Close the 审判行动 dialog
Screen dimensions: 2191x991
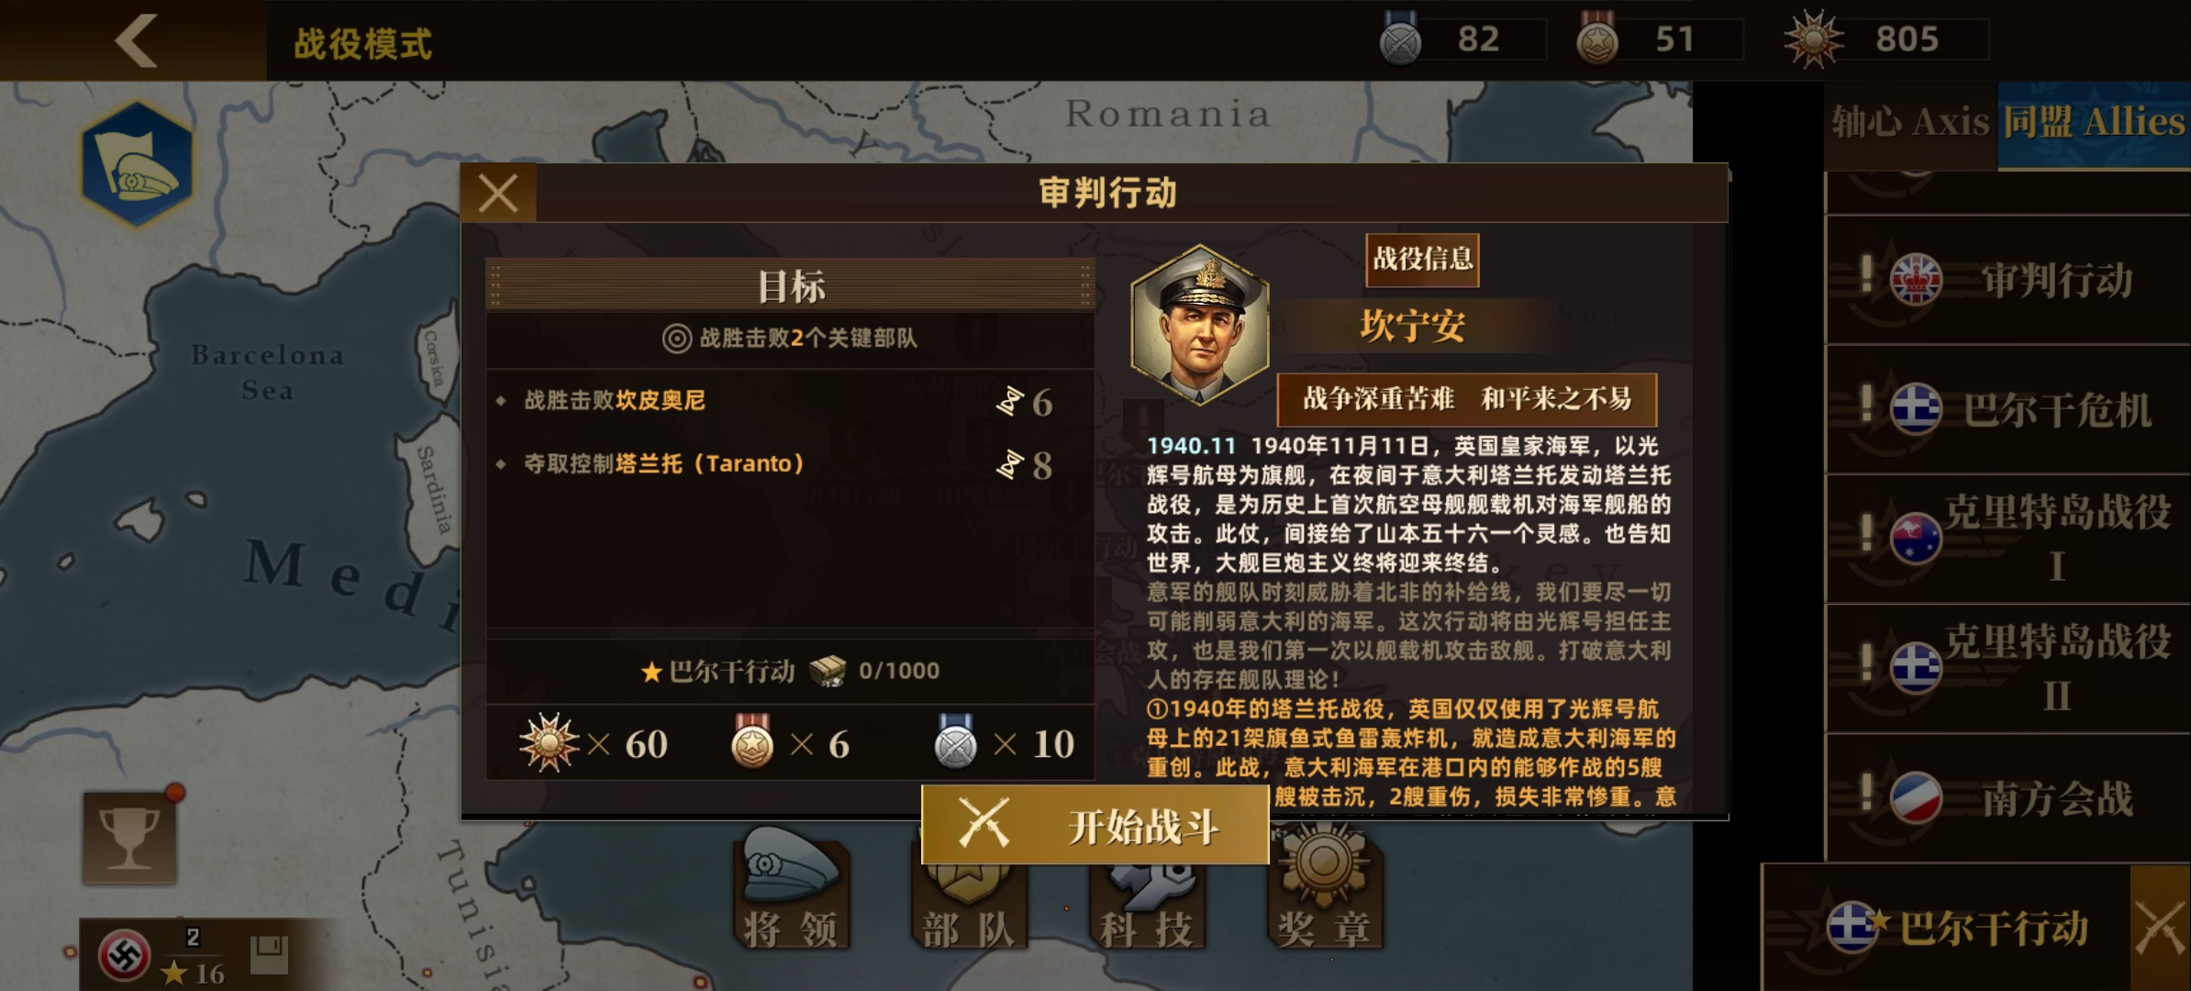point(498,194)
